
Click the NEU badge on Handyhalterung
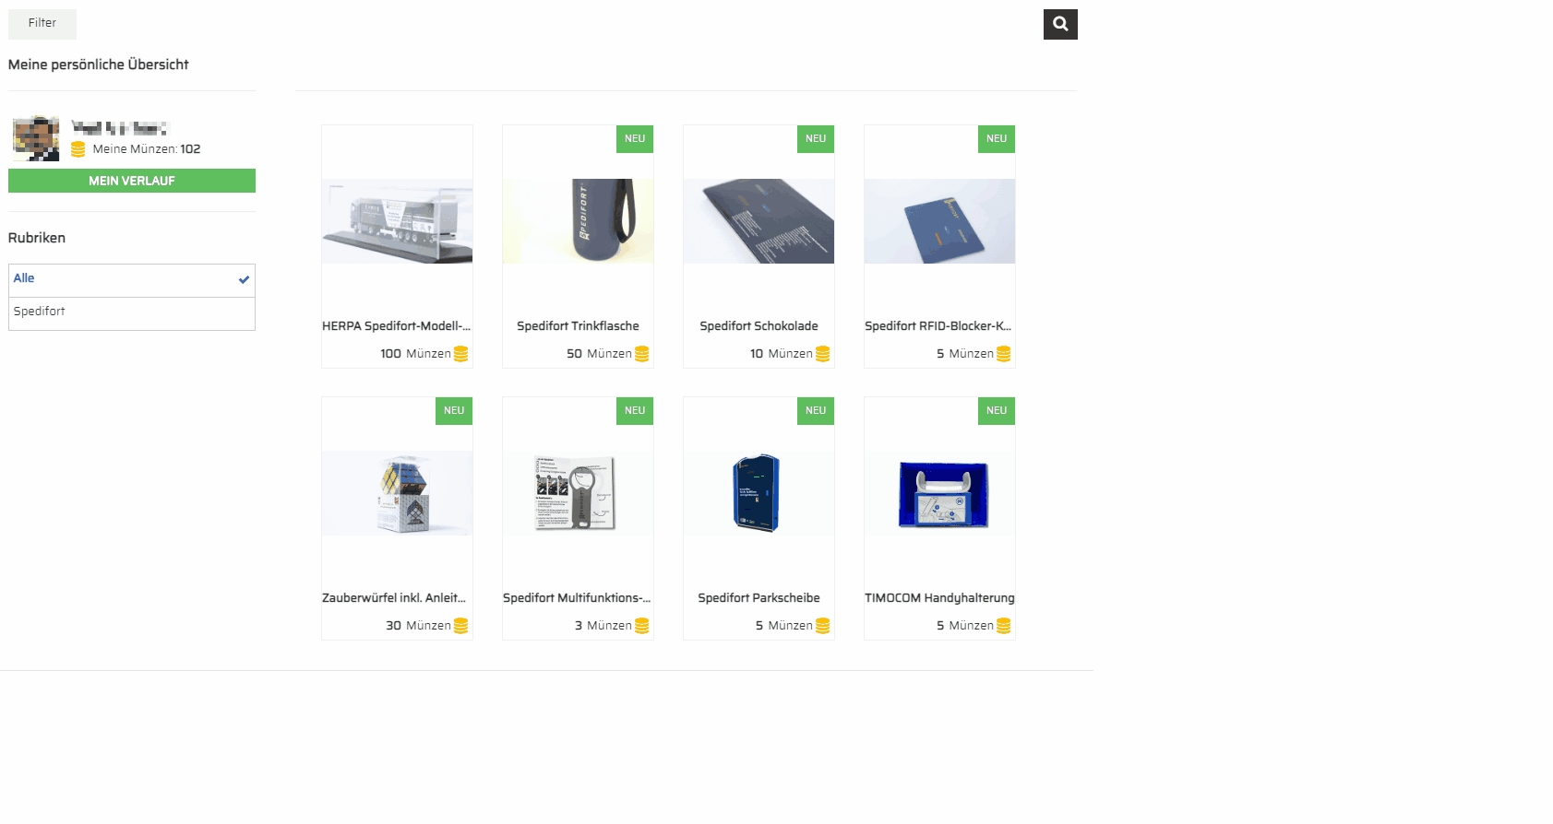(x=997, y=411)
